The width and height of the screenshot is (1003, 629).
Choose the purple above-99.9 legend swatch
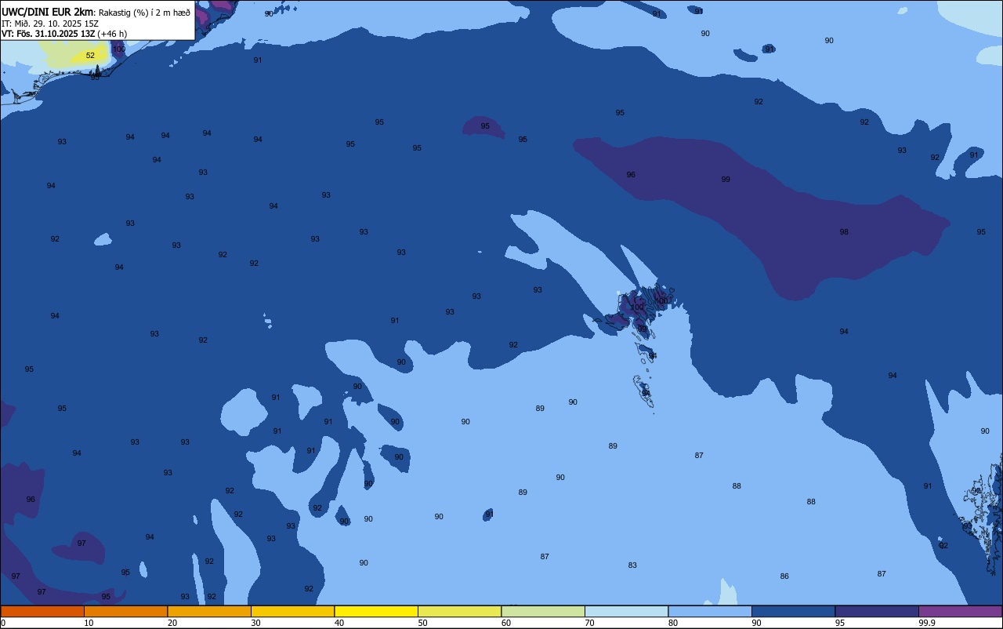point(960,611)
